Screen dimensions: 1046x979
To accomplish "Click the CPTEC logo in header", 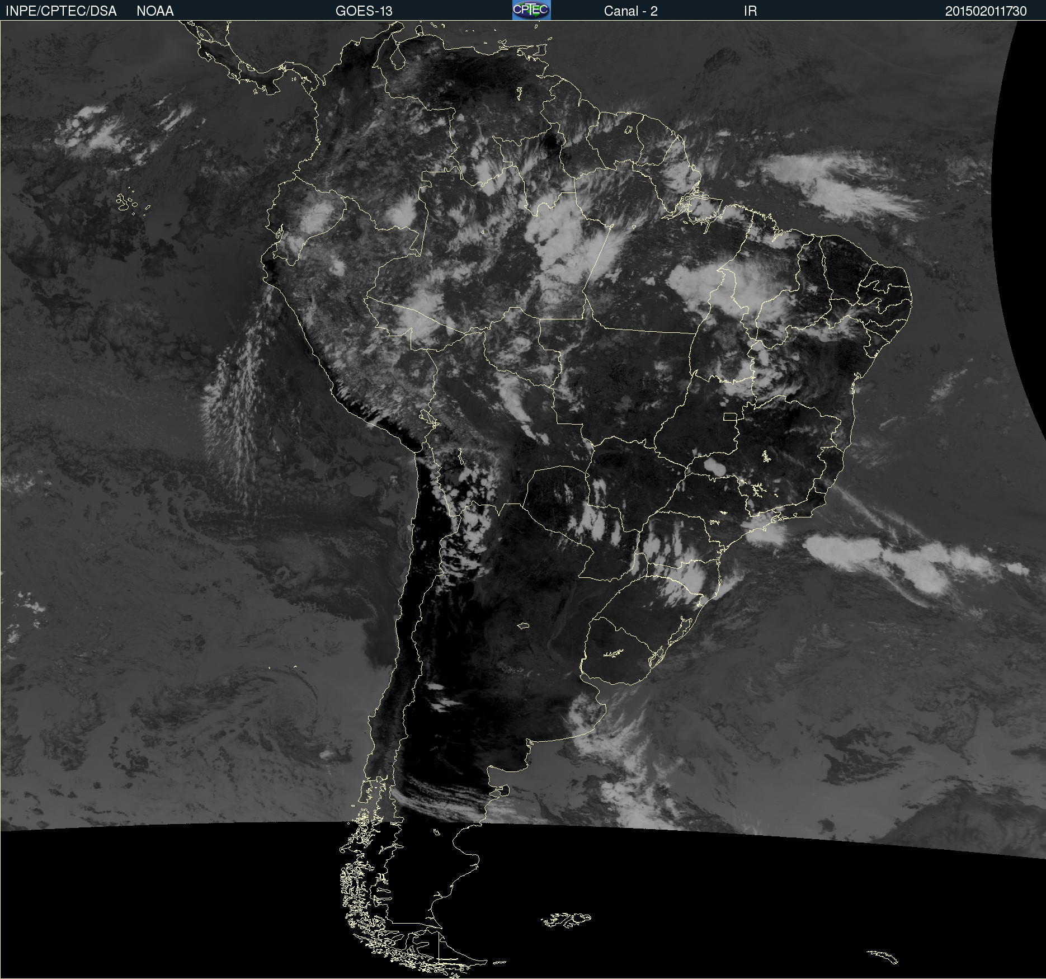I will pos(531,10).
